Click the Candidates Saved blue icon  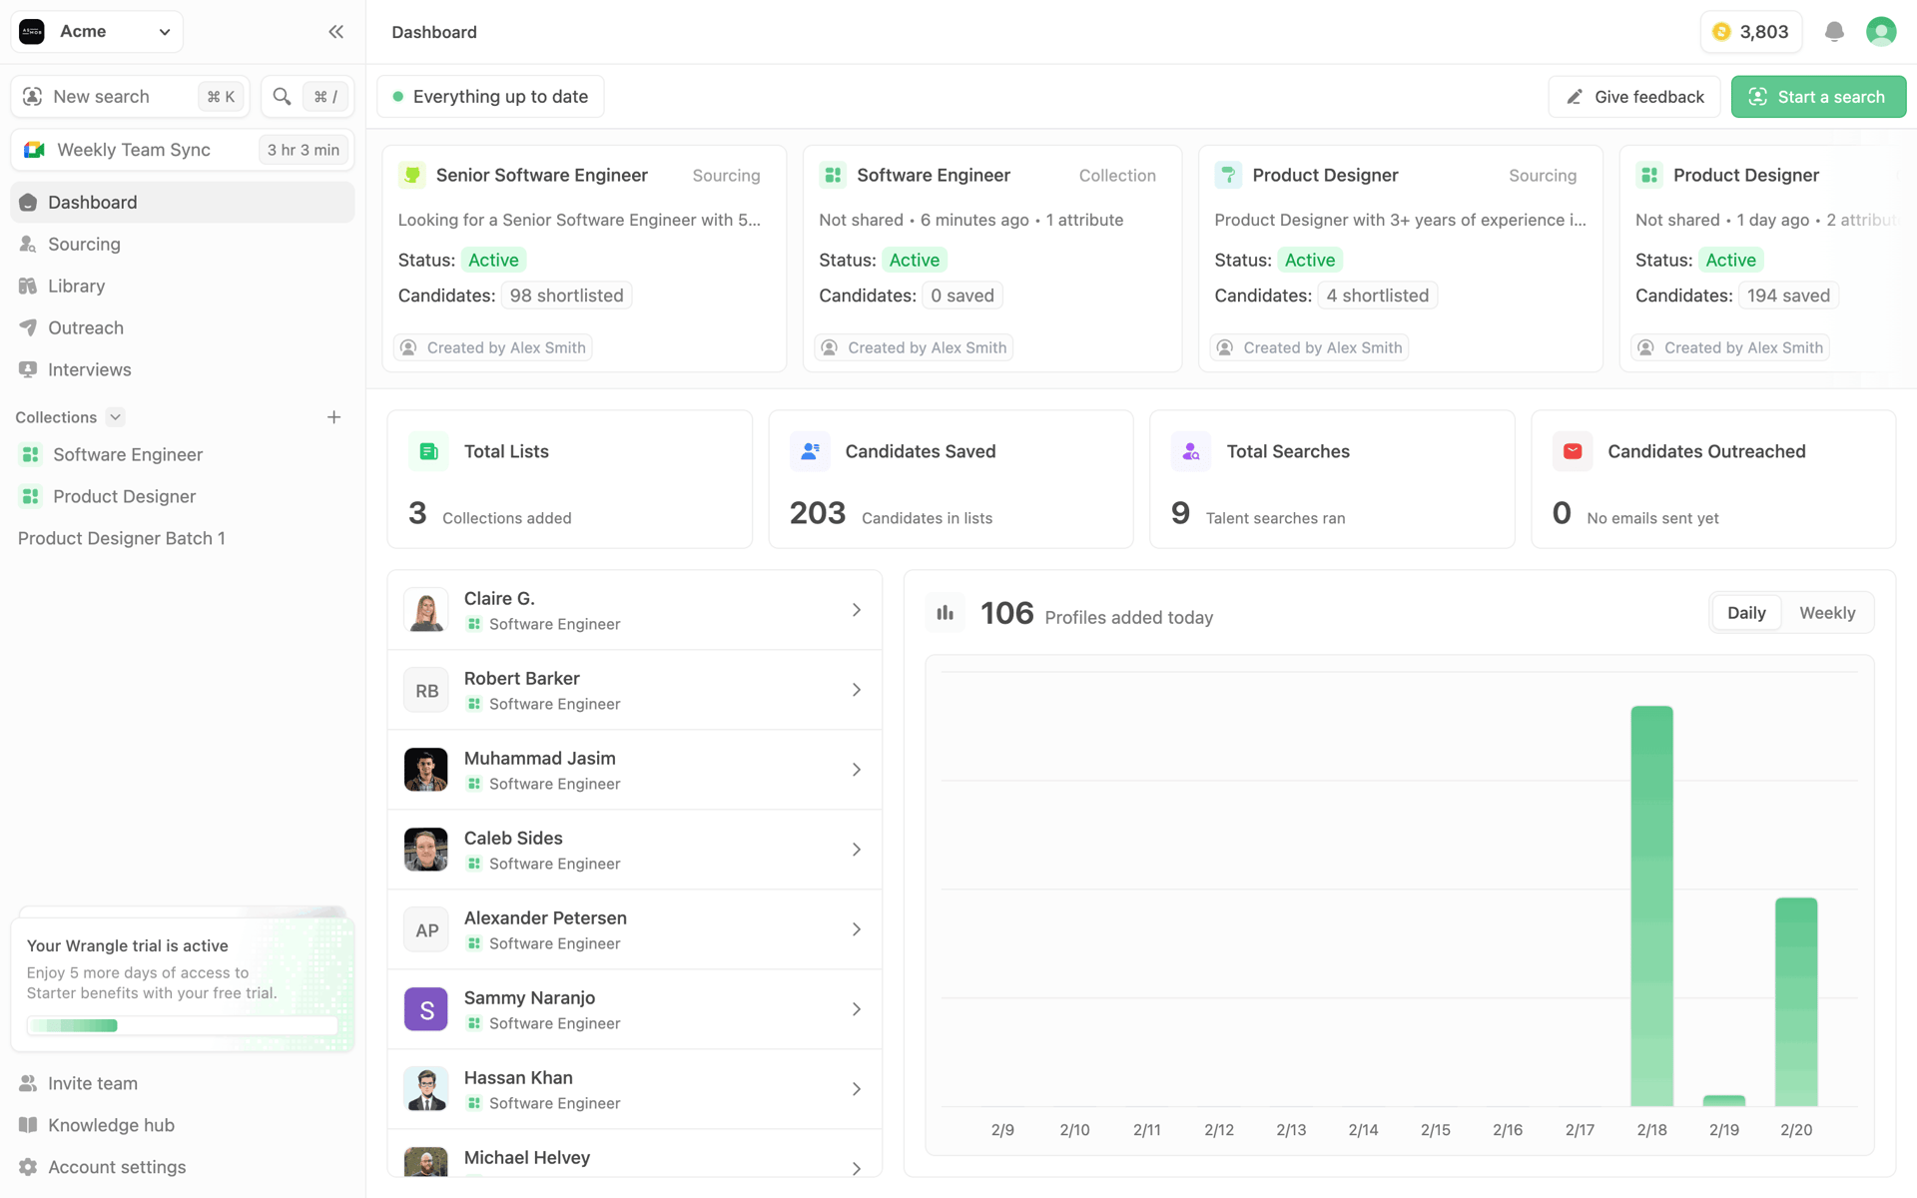point(810,451)
